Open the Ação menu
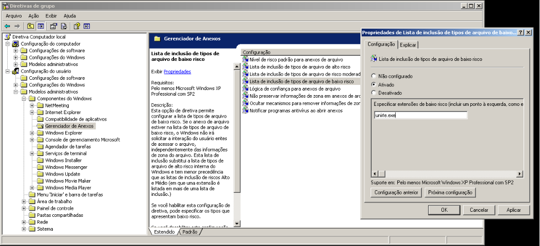 point(34,16)
